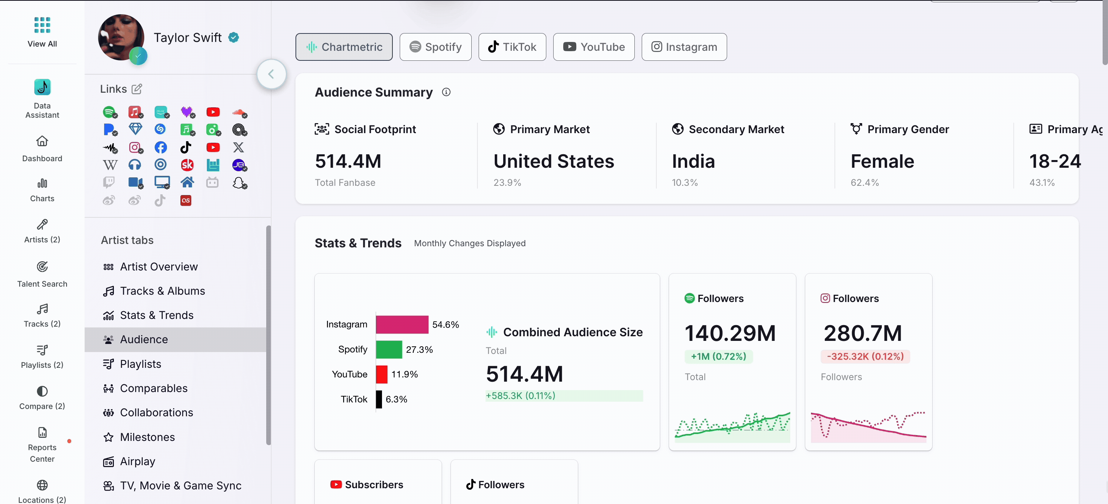1108x504 pixels.
Task: Click the Spotify 27.3% green bar
Action: tap(389, 349)
